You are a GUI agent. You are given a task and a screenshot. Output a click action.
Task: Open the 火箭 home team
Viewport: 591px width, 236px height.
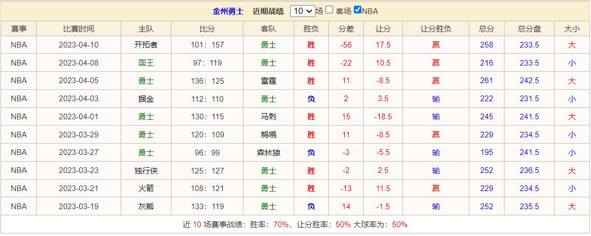coord(146,188)
